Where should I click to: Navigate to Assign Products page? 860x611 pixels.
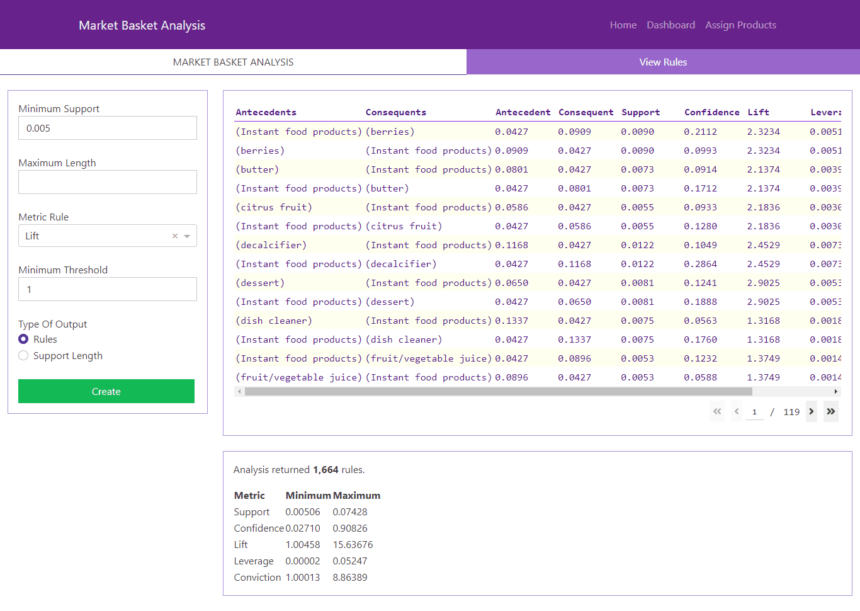[x=740, y=25]
